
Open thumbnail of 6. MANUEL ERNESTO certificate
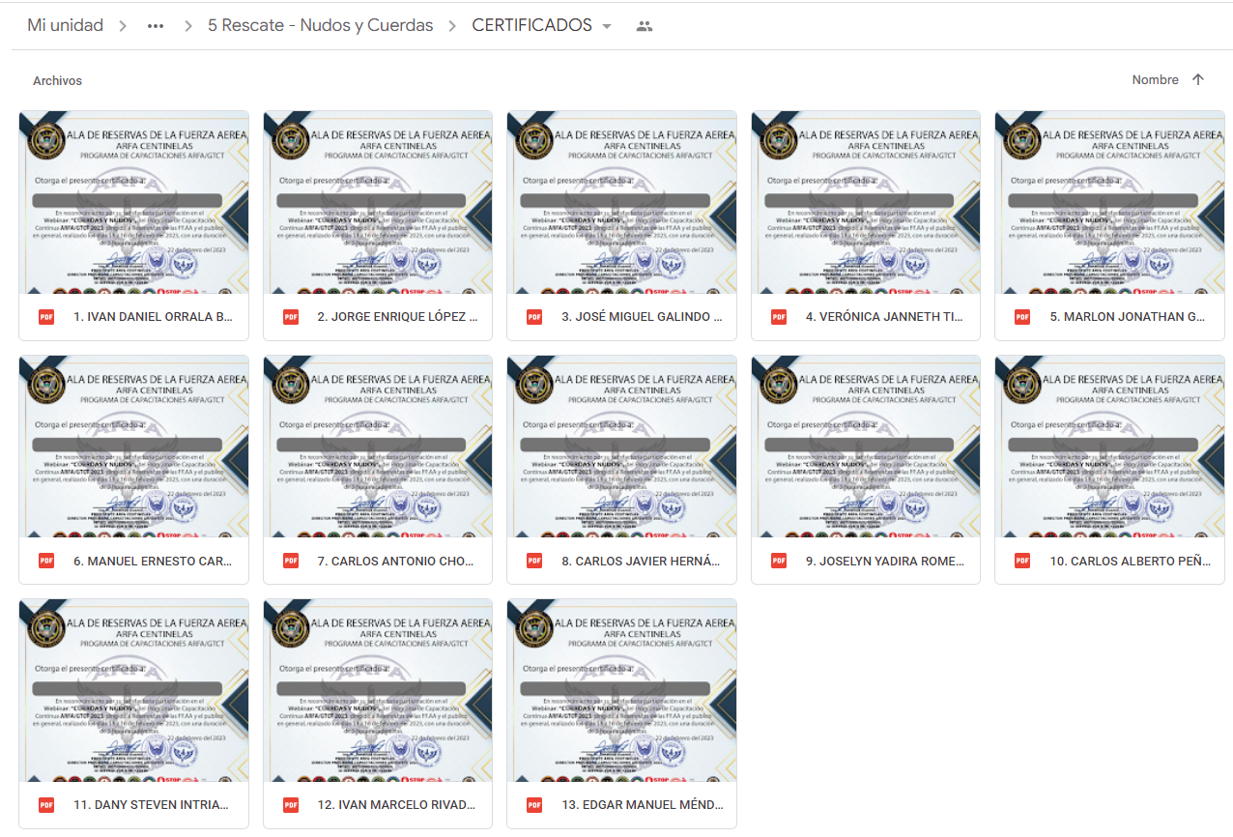133,446
